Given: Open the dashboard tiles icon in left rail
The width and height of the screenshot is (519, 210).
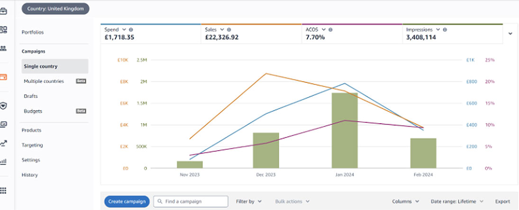Looking at the screenshot, I should point(3,29).
